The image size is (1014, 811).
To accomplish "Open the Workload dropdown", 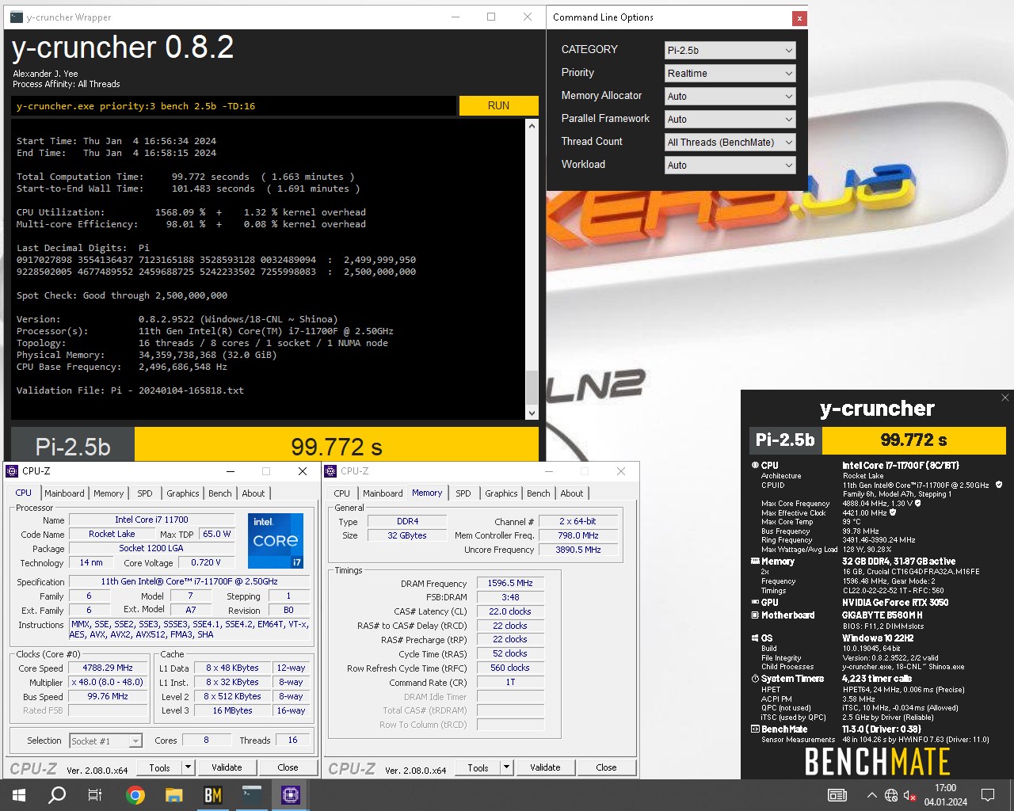I will coord(730,165).
